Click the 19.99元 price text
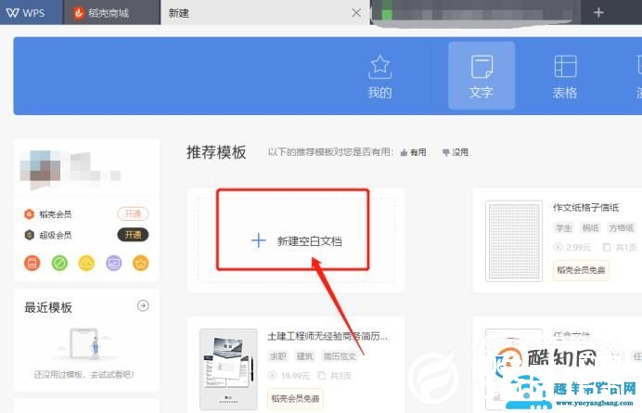This screenshot has height=413, width=642. [295, 376]
